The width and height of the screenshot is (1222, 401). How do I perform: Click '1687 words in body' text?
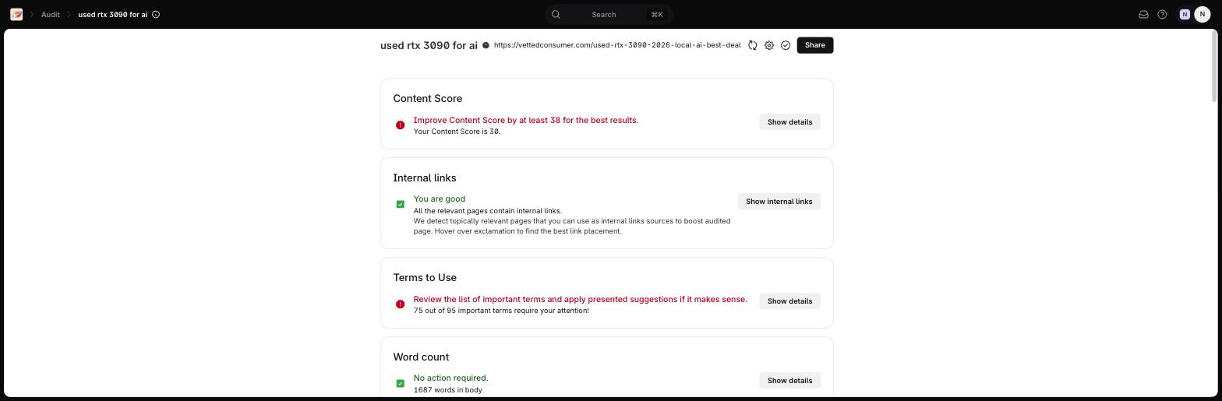click(448, 390)
